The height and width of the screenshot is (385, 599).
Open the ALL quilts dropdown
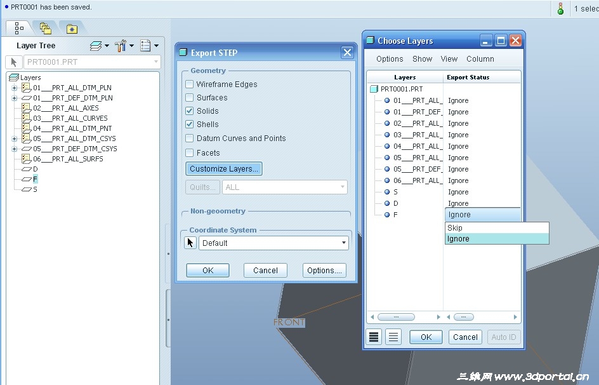(x=285, y=187)
